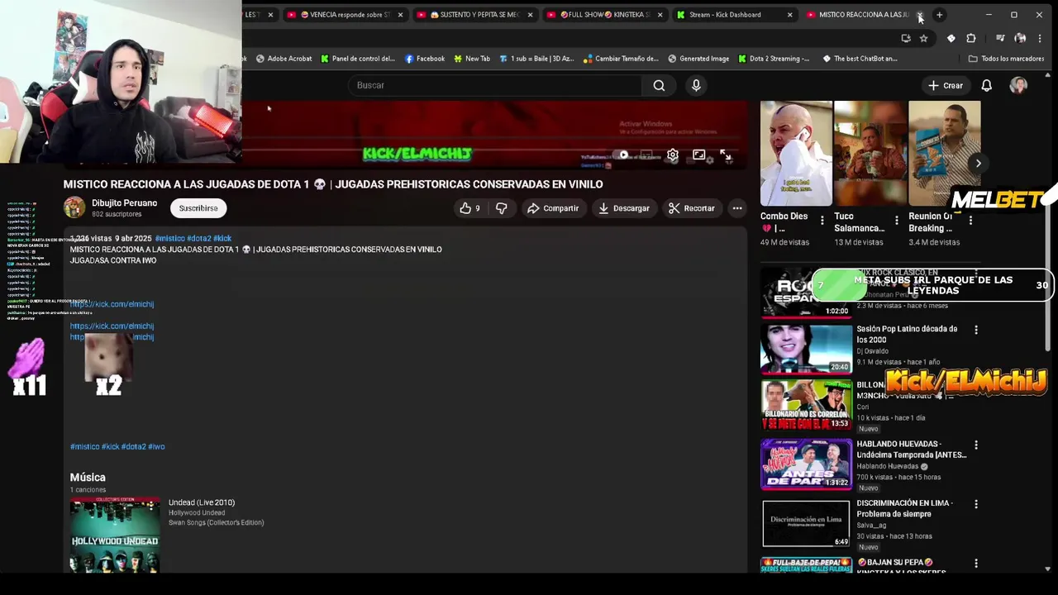1058x595 pixels.
Task: Bookmark this page with the star icon
Action: [923, 38]
